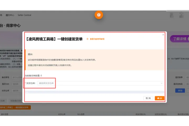Click the orange 一键创建发货单 button behind the dialog
The image size is (189, 126).
(x=15, y=107)
